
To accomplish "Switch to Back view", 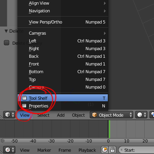I will pyautogui.click(x=63, y=56).
